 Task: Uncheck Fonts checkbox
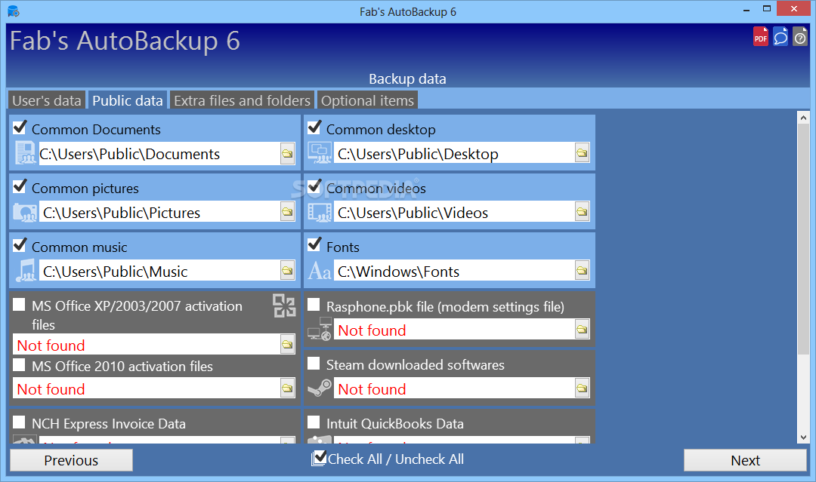pos(314,244)
